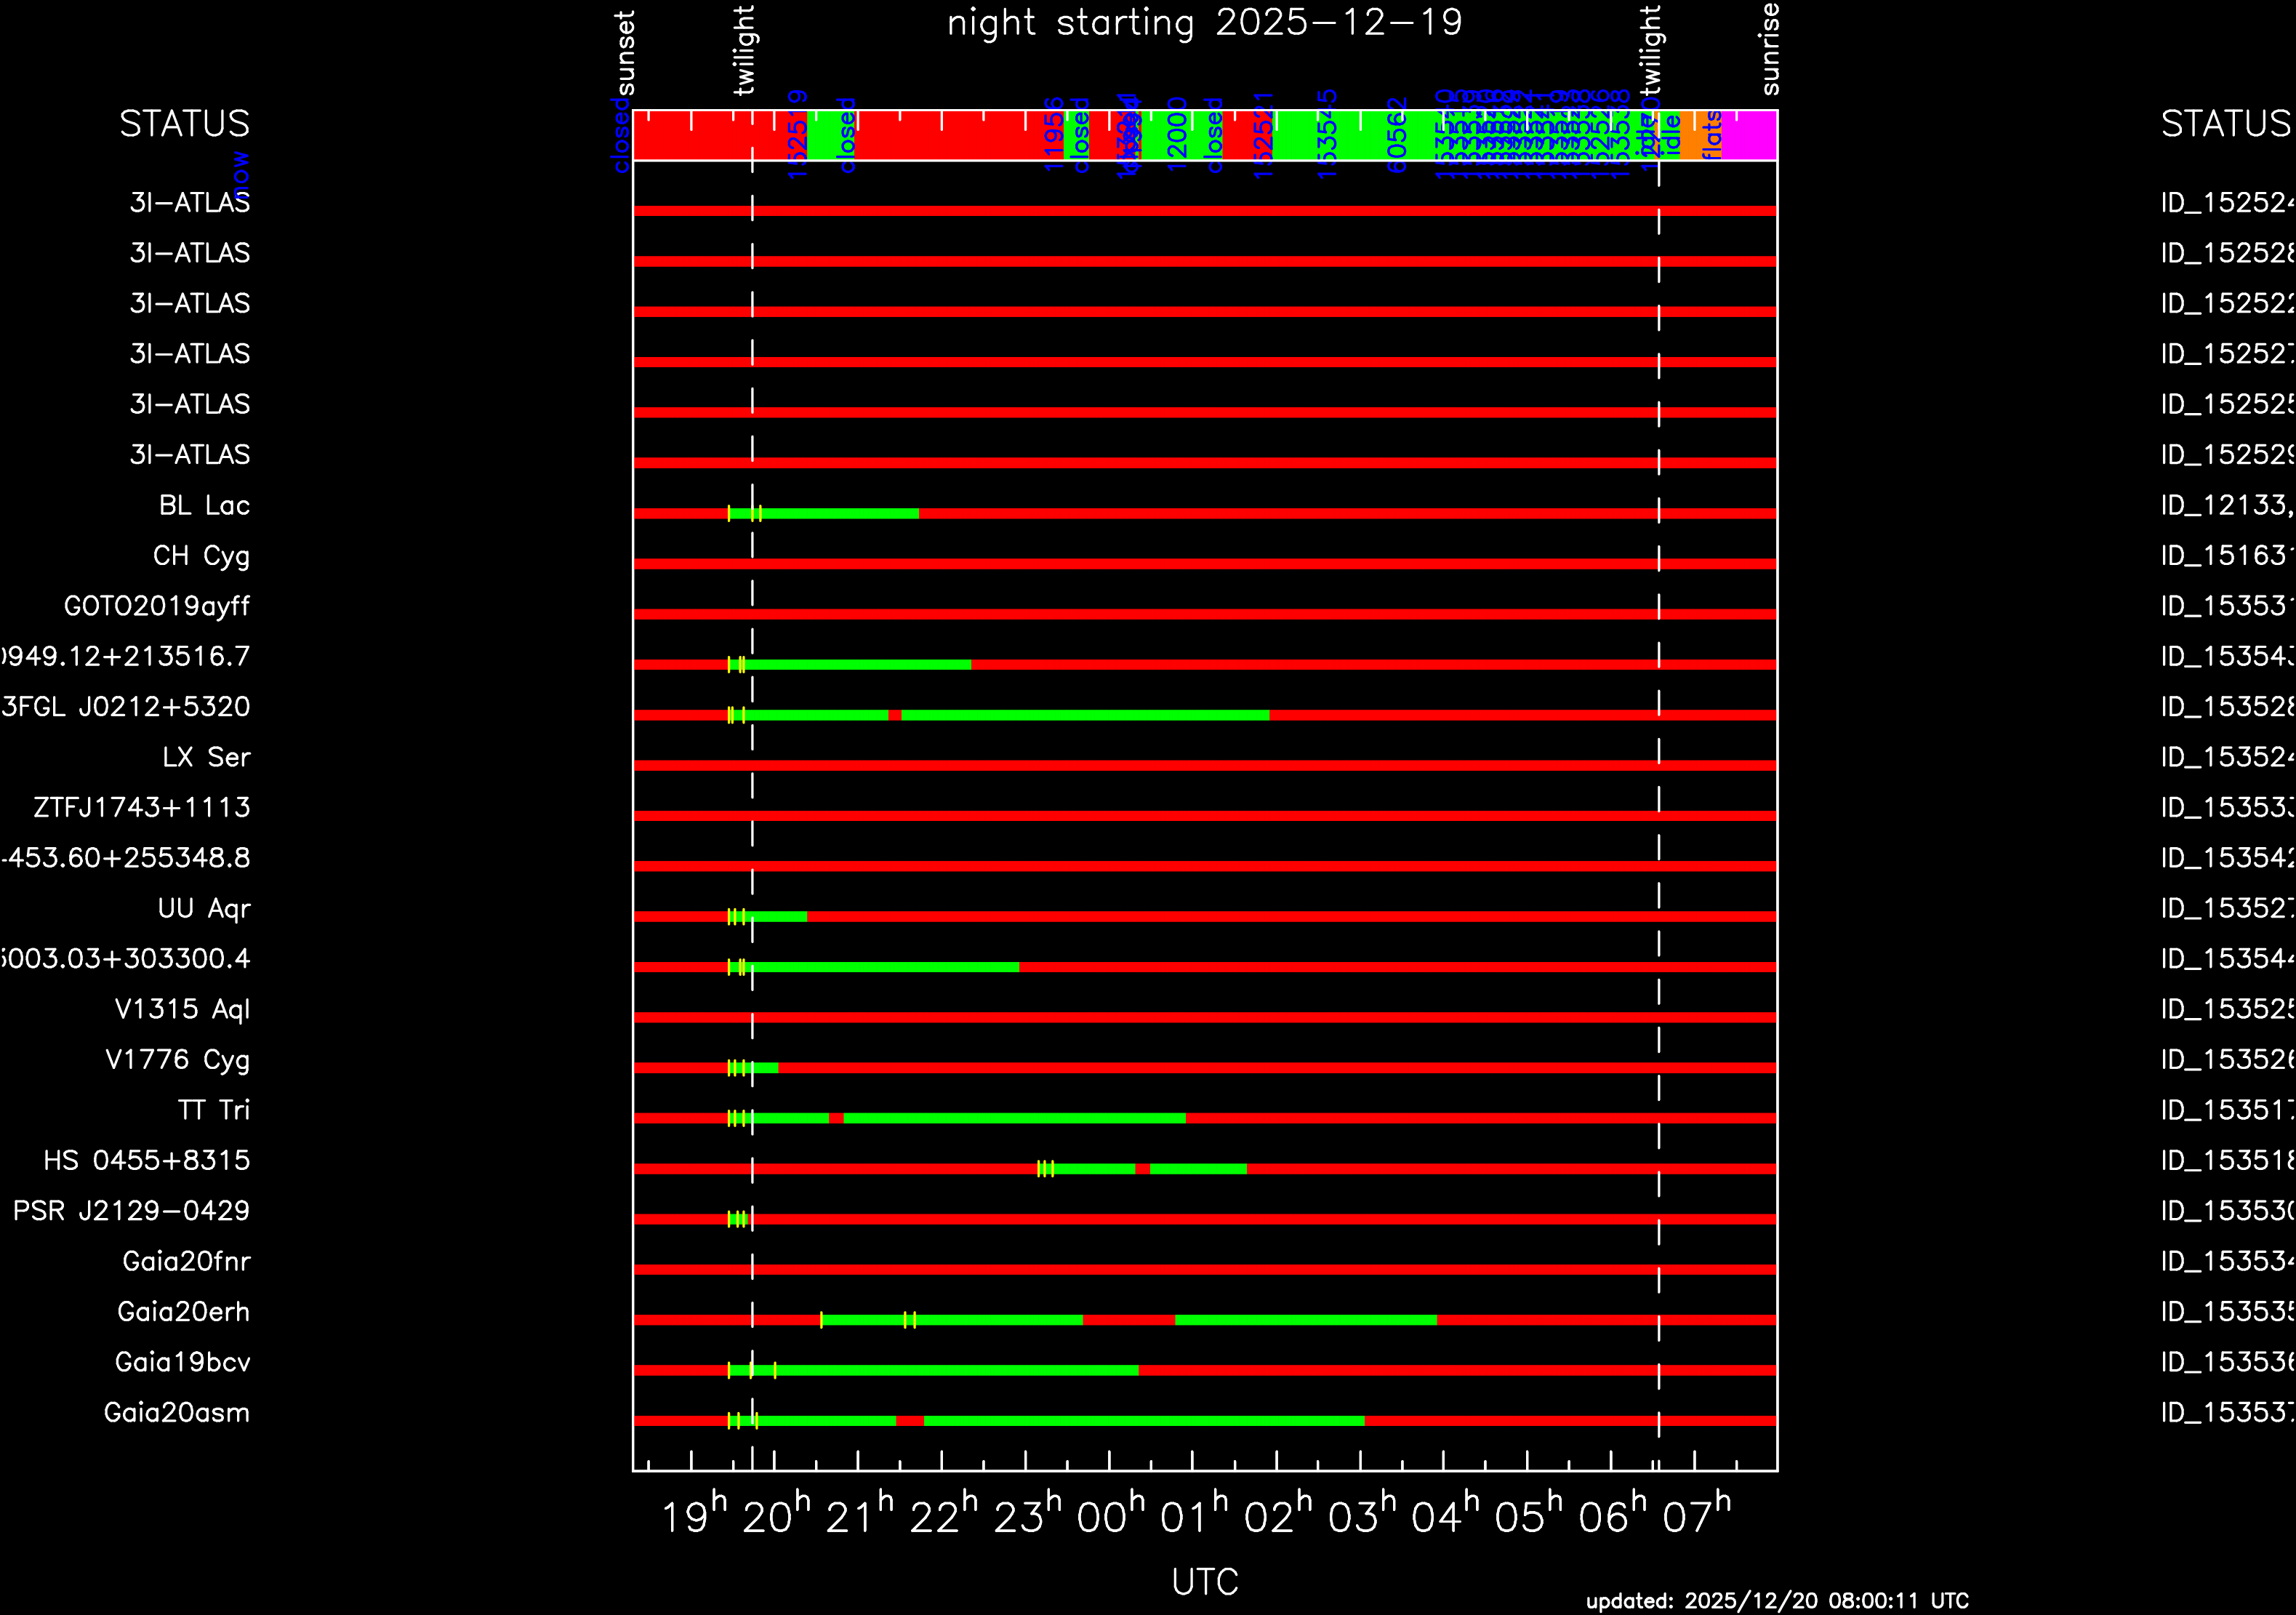
Task: Click the 60562 label in status bar
Action: (x=1396, y=135)
